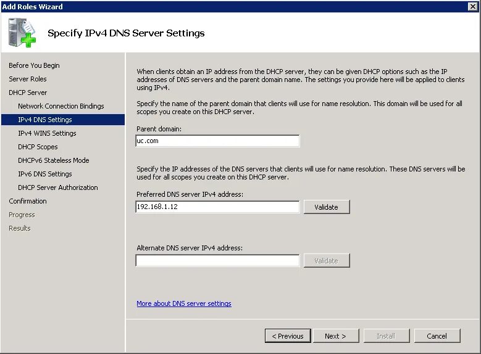Screen dimensions: 481x354
Task: Click the 'Specify IPv4 DNS Server Settings' heading
Action: coord(126,33)
